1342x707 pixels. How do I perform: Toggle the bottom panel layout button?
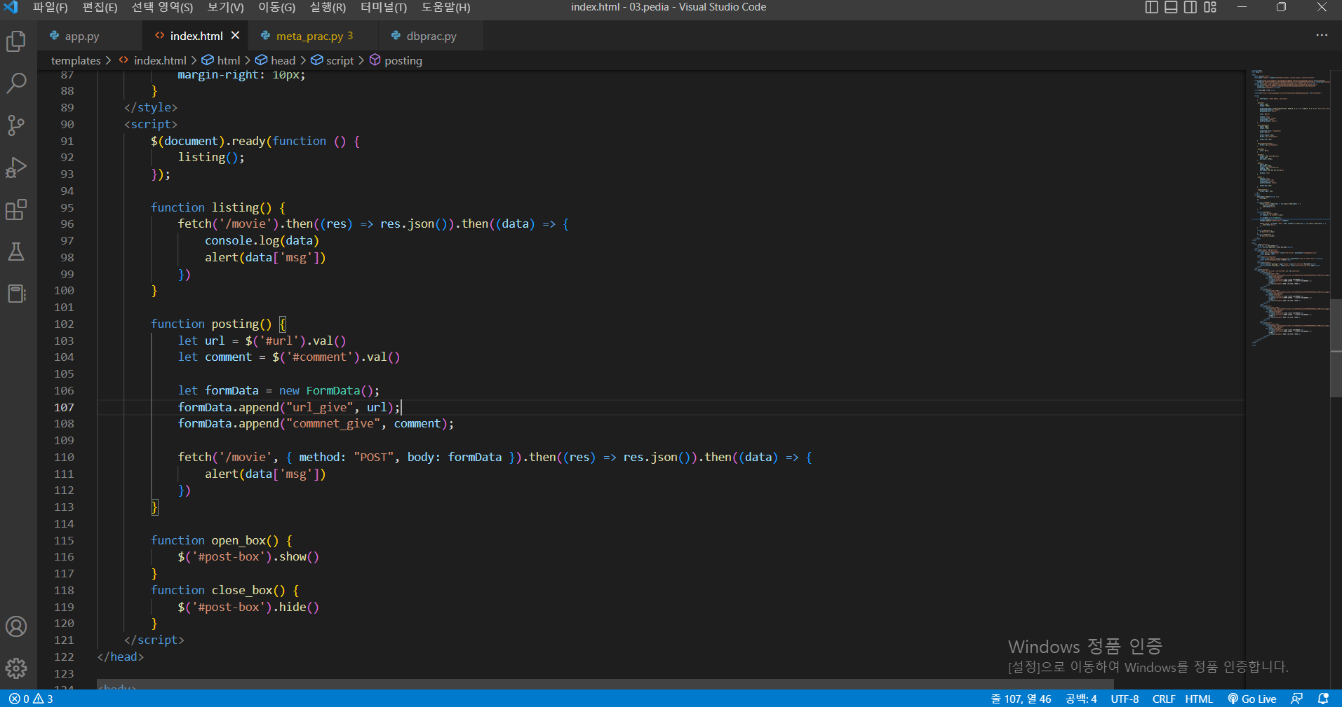pos(1171,8)
